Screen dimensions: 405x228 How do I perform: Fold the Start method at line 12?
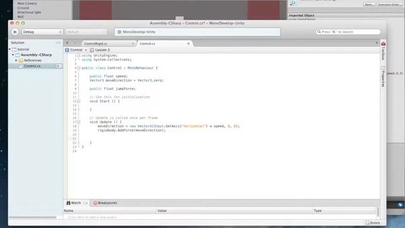pyautogui.click(x=78, y=101)
